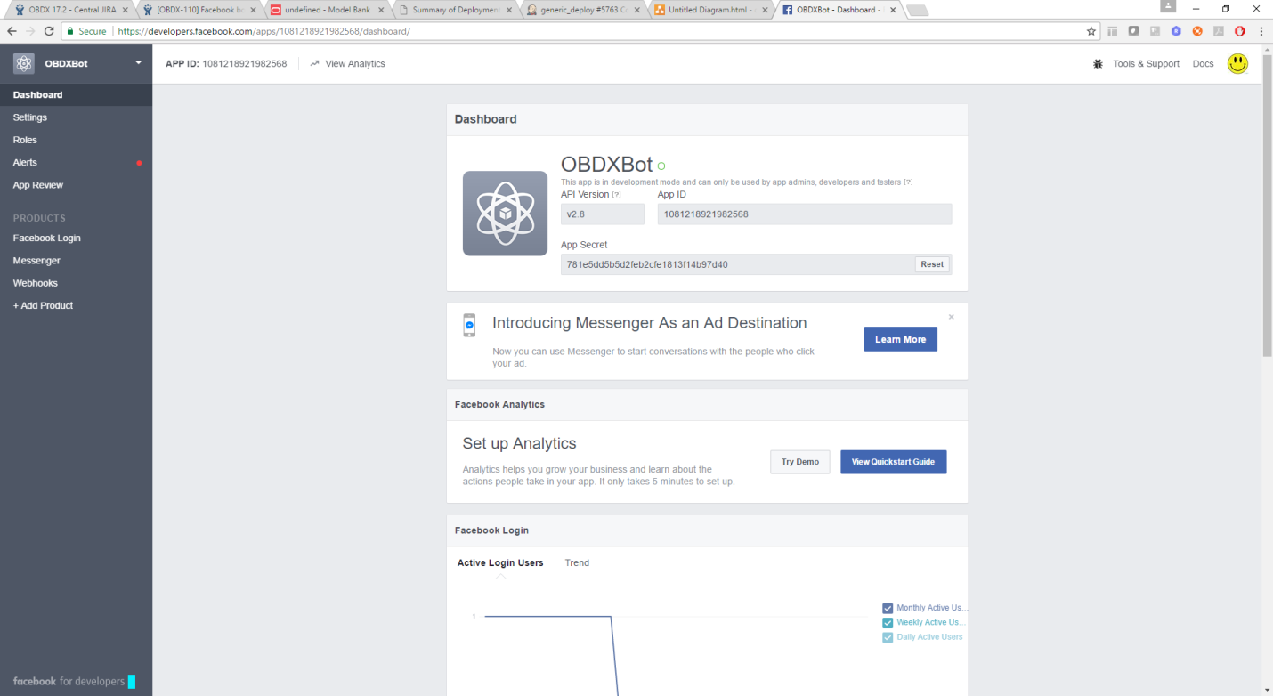1273x696 pixels.
Task: Select the Active Login Users tab
Action: click(x=500, y=563)
